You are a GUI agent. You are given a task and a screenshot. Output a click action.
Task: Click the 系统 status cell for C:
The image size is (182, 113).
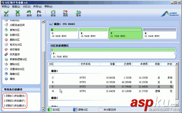coord(170,78)
